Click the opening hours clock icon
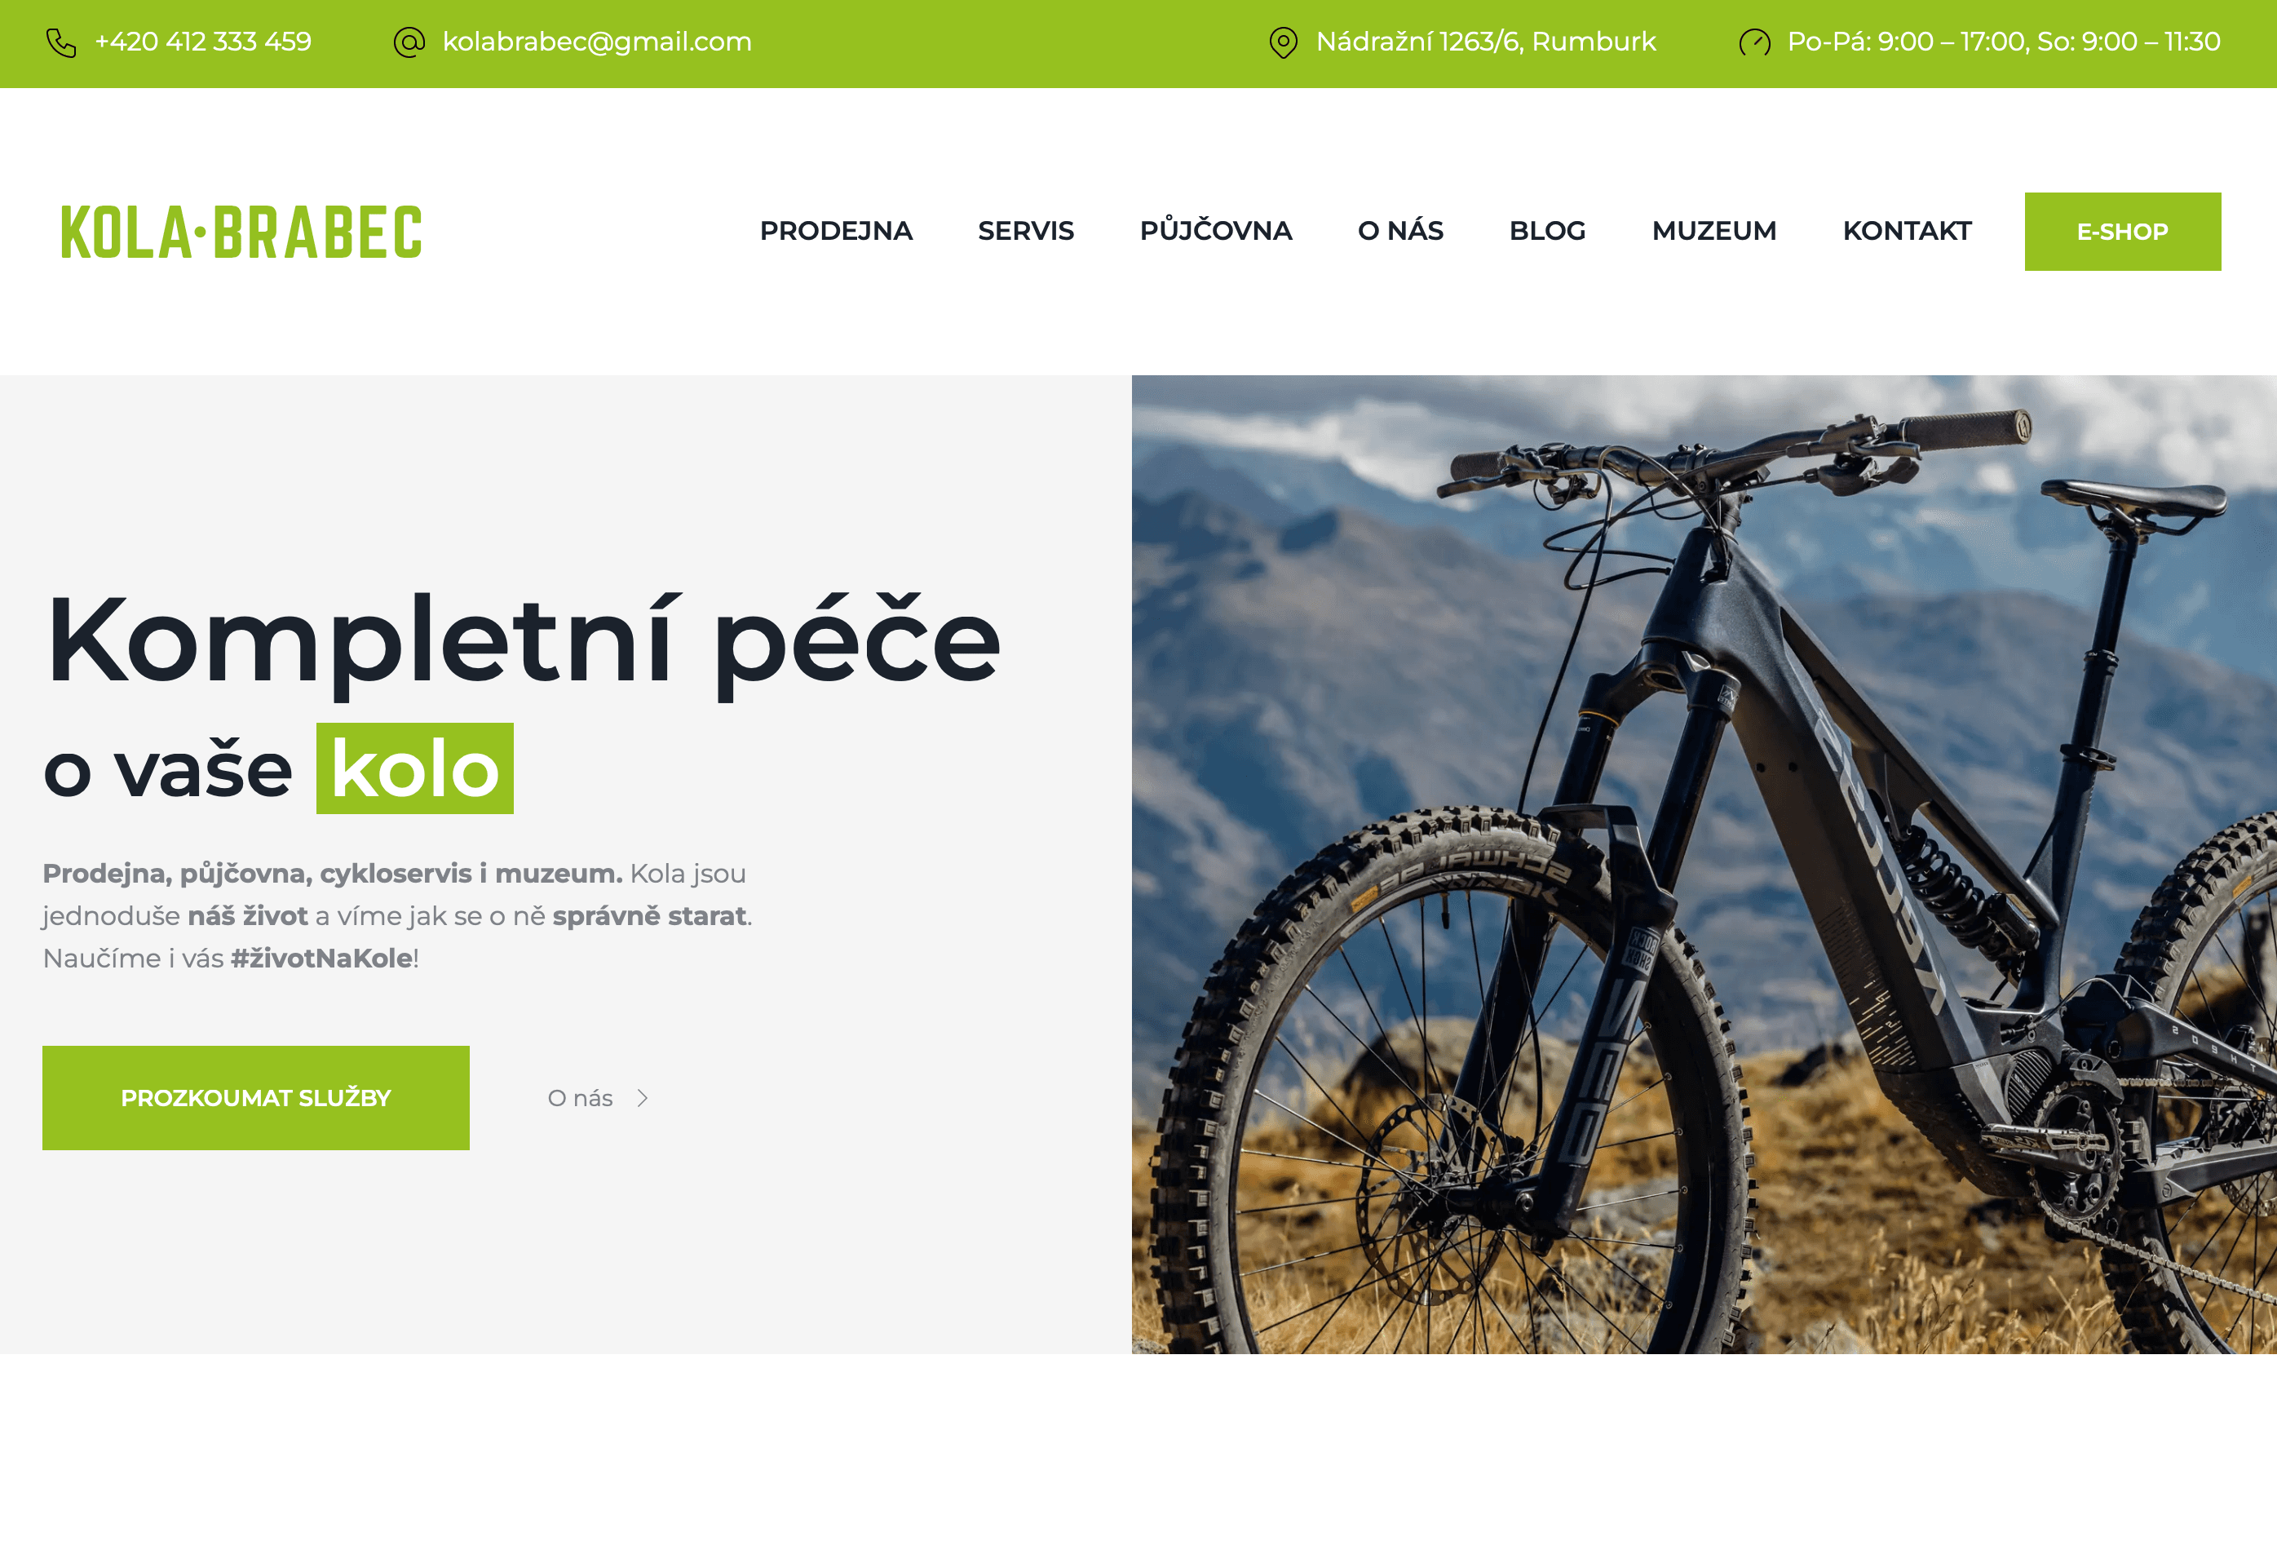 point(1753,42)
